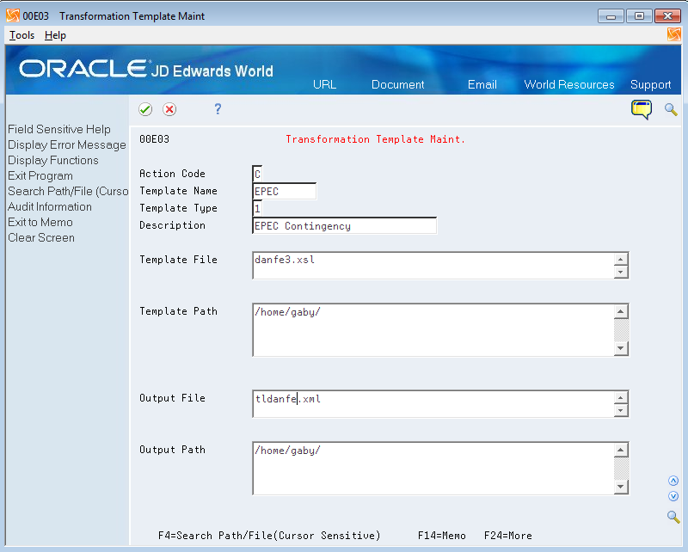688x552 pixels.
Task: Click the Template File text area
Action: click(433, 265)
